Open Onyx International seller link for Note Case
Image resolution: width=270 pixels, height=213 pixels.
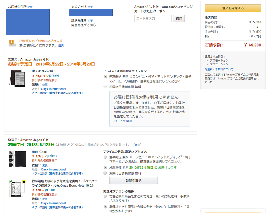[54, 170]
